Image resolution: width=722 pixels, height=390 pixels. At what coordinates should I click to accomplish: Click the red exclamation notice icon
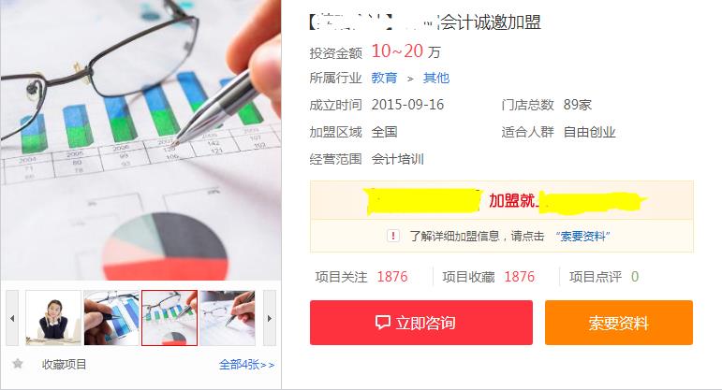coord(392,237)
